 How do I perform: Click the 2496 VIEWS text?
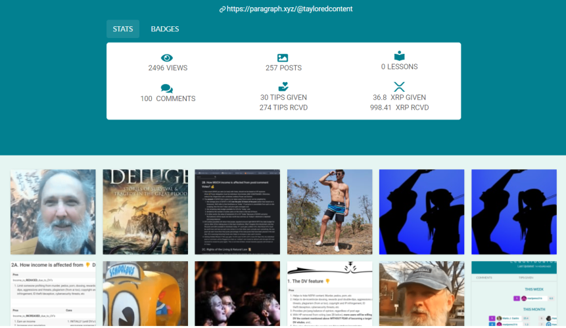point(168,68)
